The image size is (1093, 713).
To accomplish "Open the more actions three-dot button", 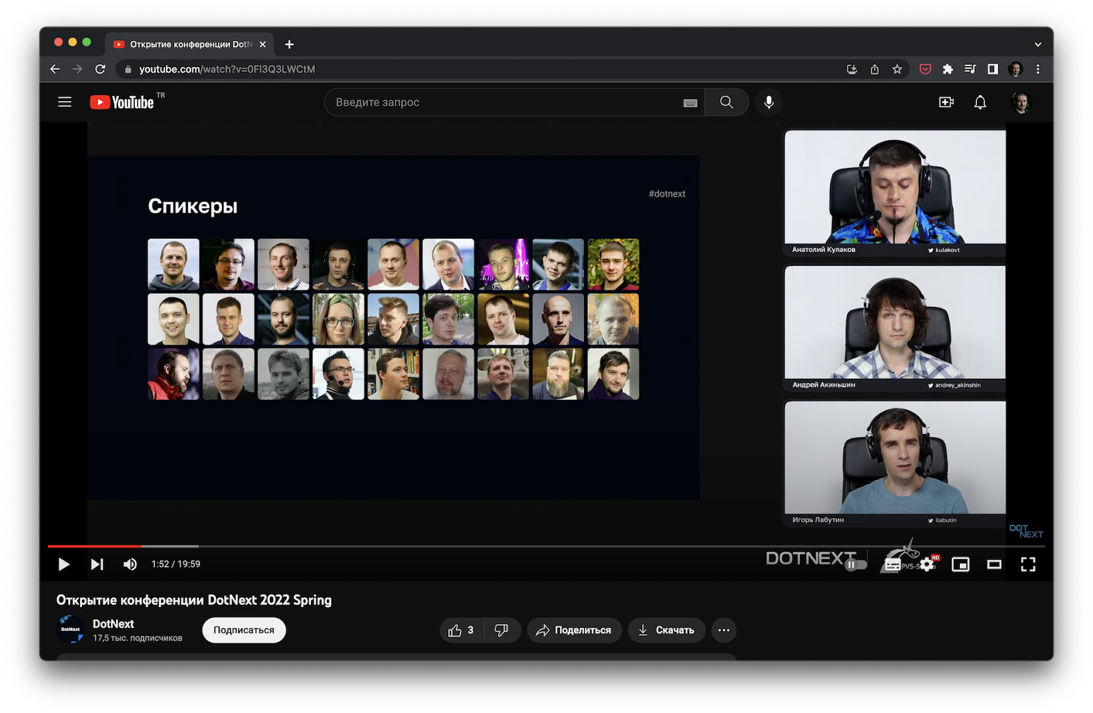I will click(724, 630).
